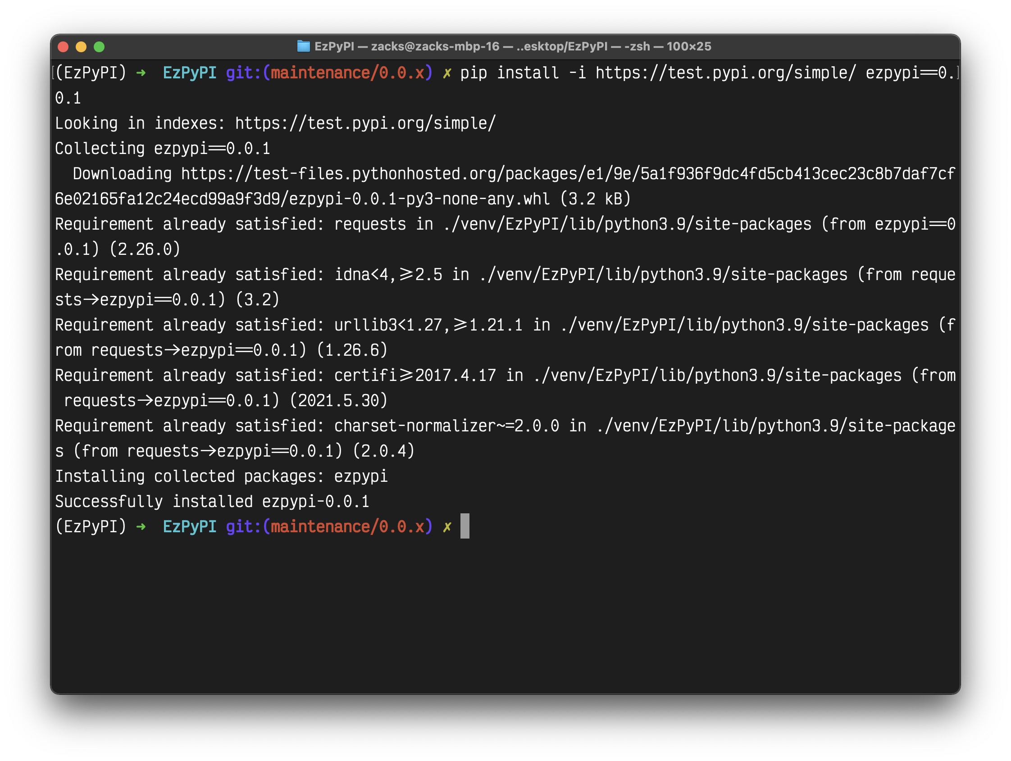Click the charset-normalizer~=2.0.0 requirement text
1011x761 pixels.
point(446,426)
